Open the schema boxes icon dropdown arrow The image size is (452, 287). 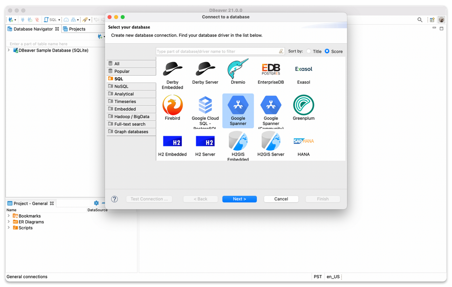click(78, 20)
